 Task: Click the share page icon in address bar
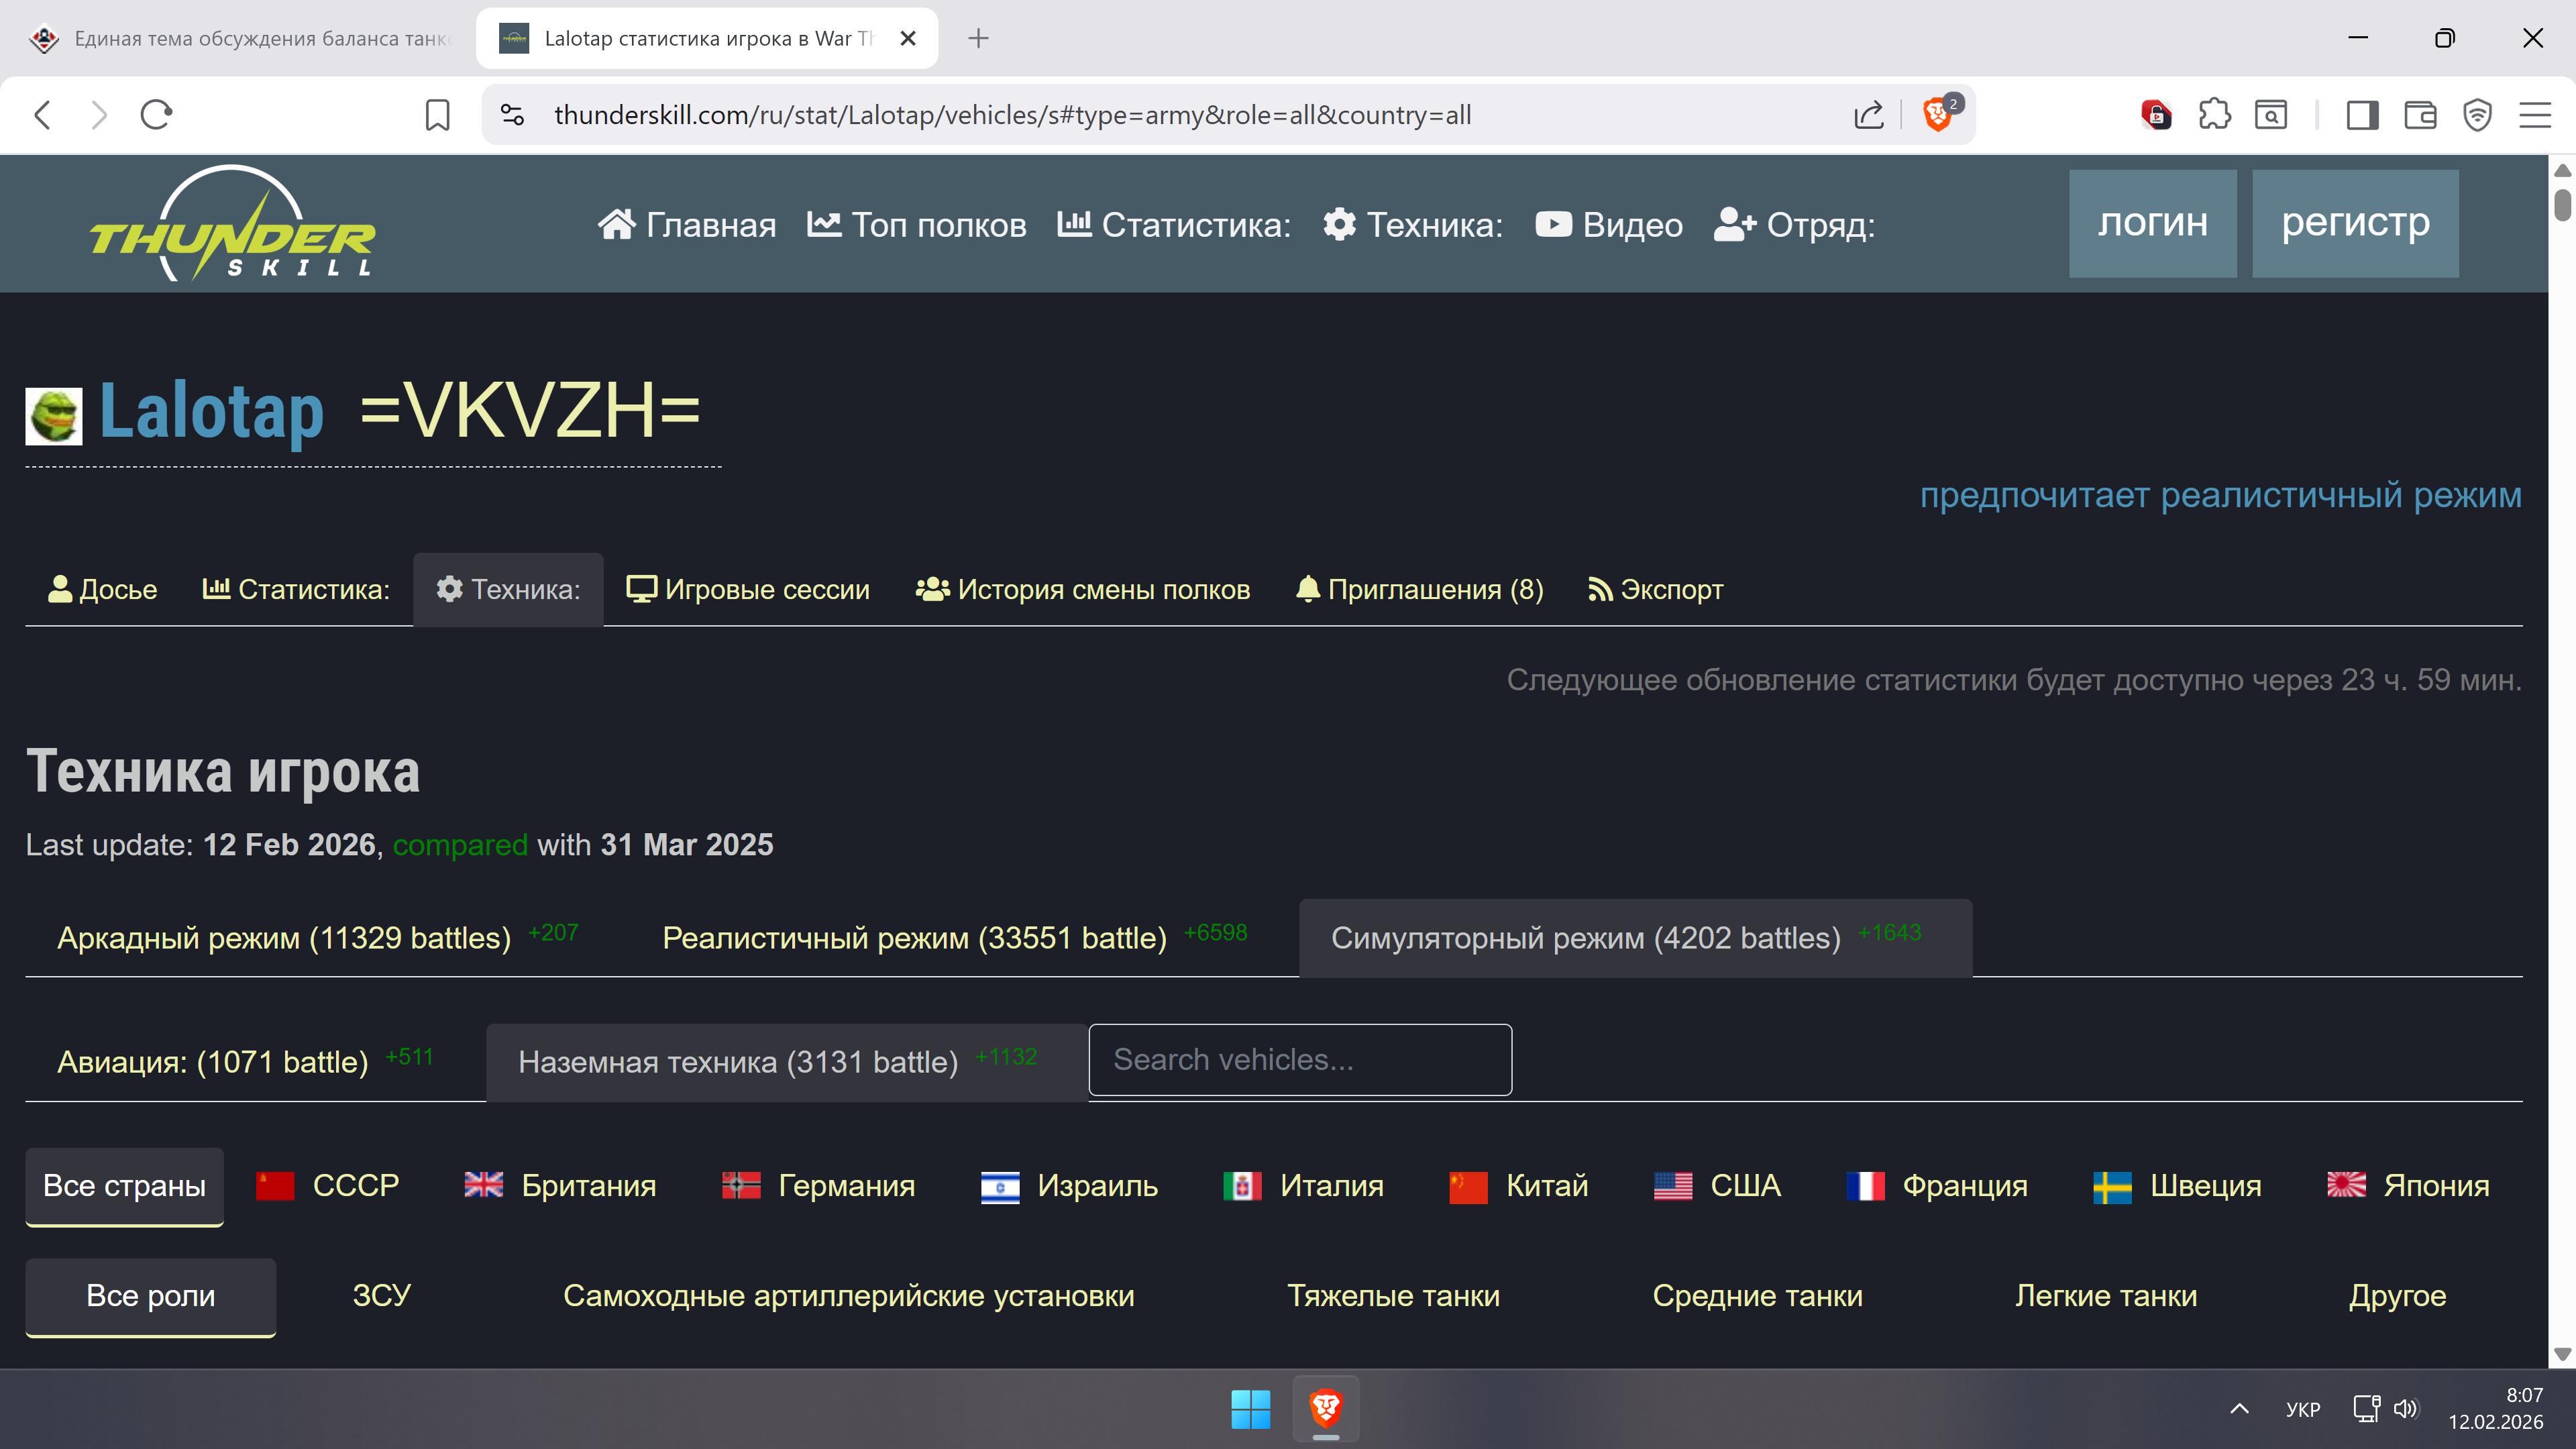tap(1868, 115)
